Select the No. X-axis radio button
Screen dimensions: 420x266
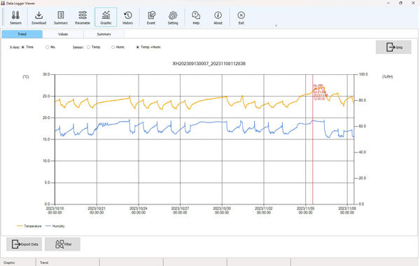(x=48, y=47)
